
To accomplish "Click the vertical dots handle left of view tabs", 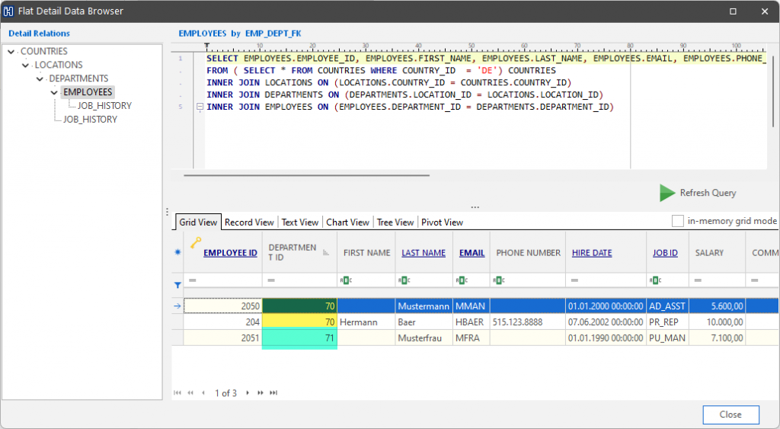I will point(167,212).
